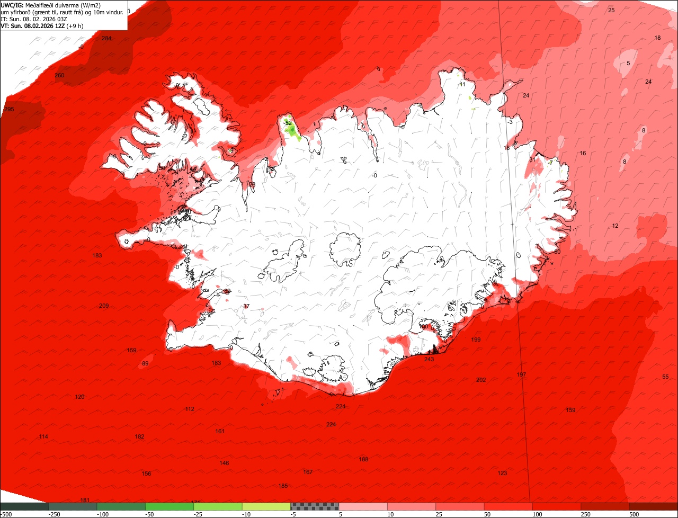Select the legend swatch between -250 and -100
The image size is (678, 518).
[x=73, y=506]
